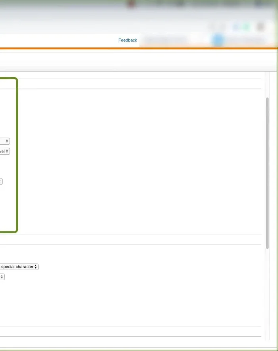278x351 pixels.
Task: Click the blurred green extension icon in browser toolbar
Action: 246,27
